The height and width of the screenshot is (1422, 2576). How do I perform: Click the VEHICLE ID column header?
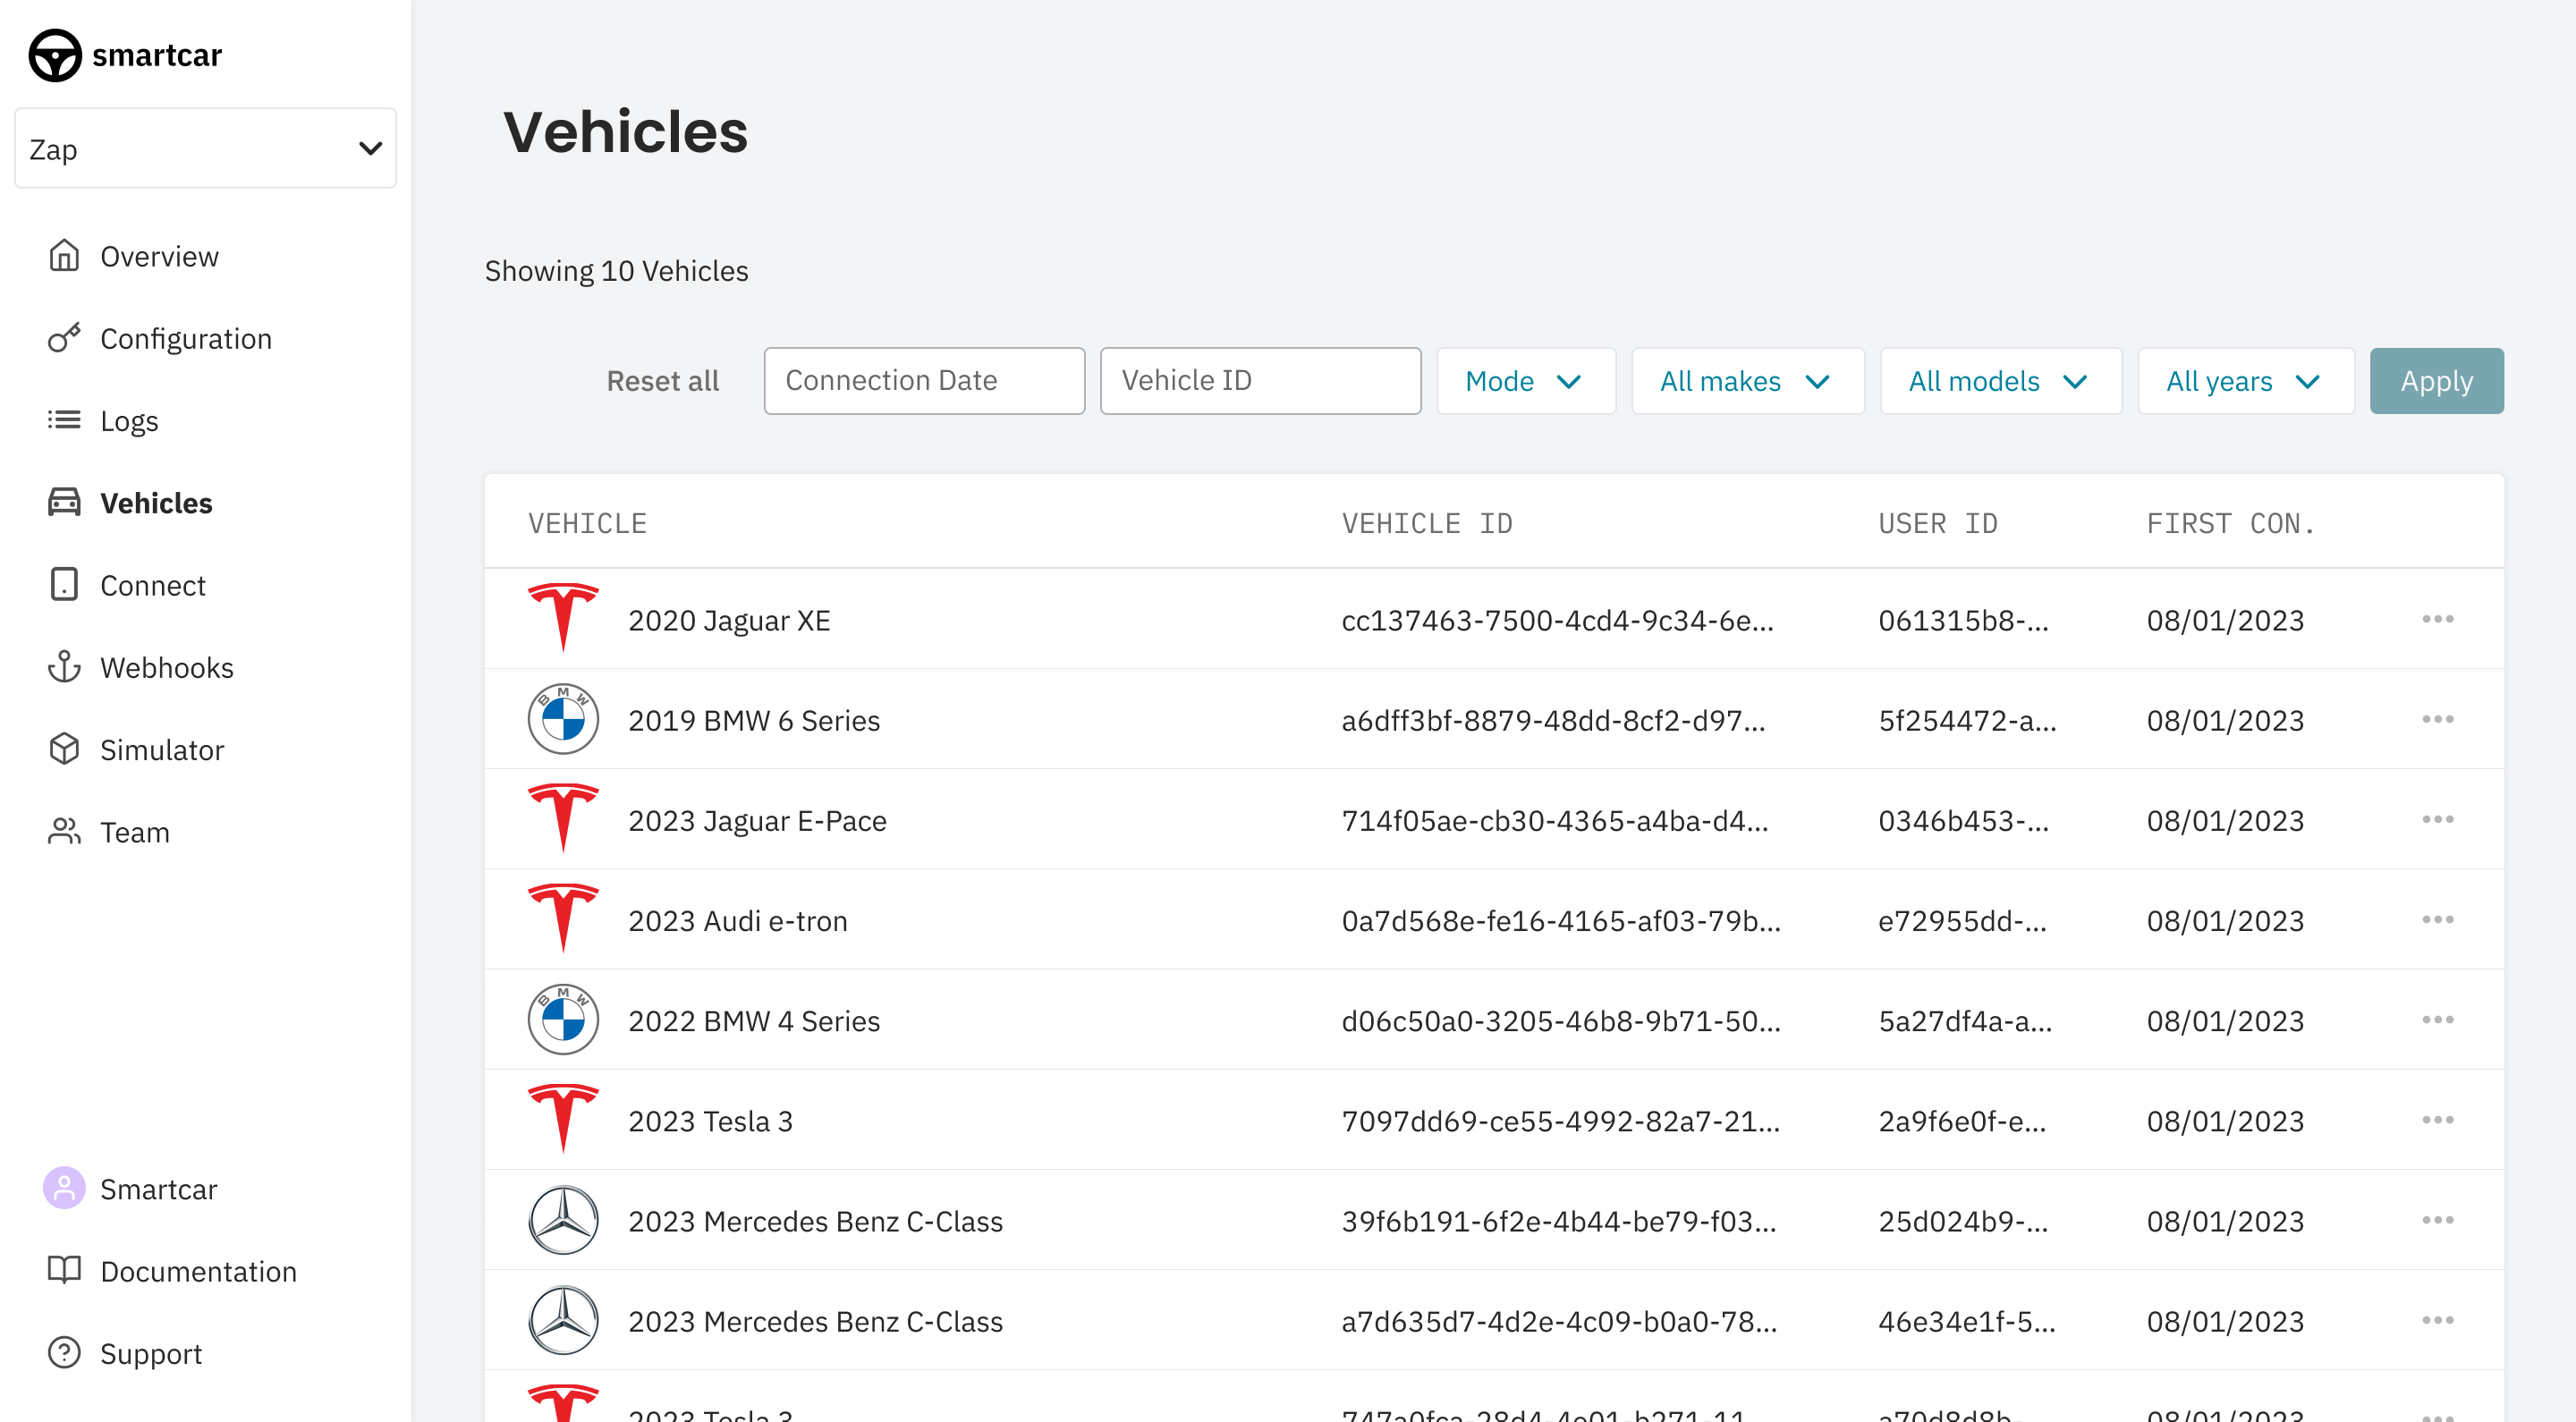1427,523
